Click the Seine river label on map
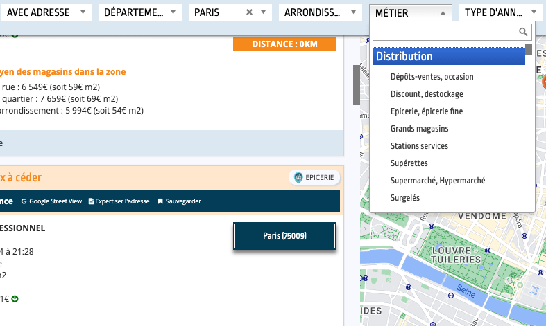Viewport: 546px width, 326px height. 466,291
